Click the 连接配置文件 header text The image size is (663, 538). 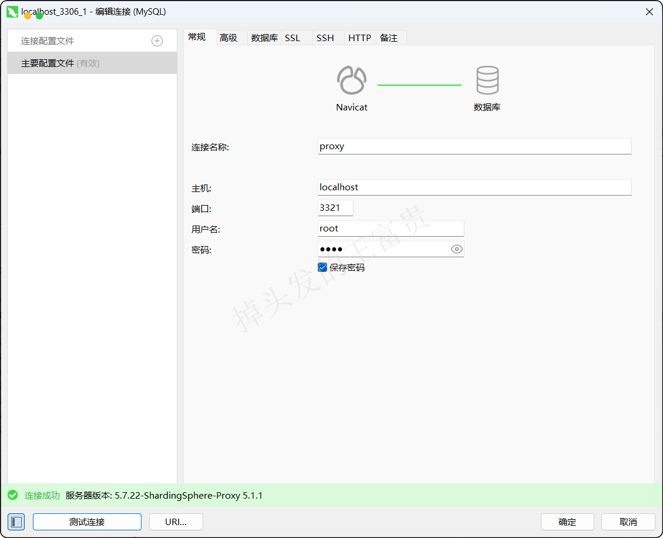(x=48, y=41)
